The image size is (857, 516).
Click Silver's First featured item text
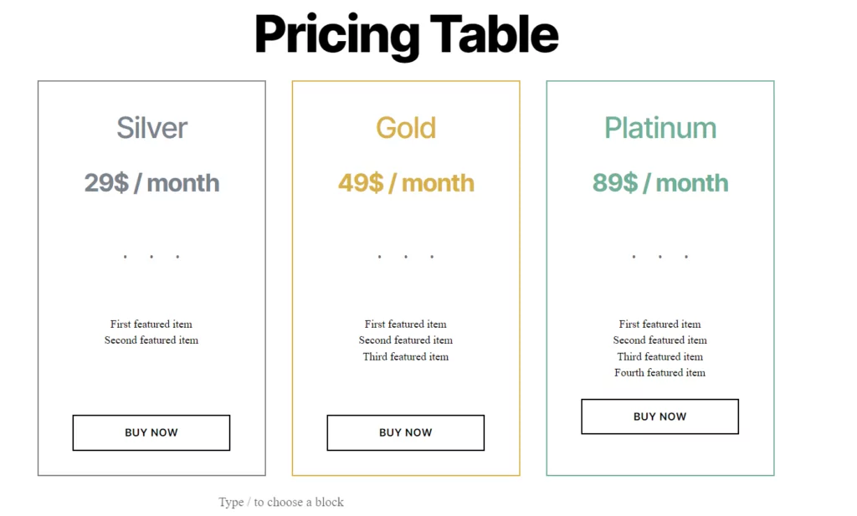151,324
